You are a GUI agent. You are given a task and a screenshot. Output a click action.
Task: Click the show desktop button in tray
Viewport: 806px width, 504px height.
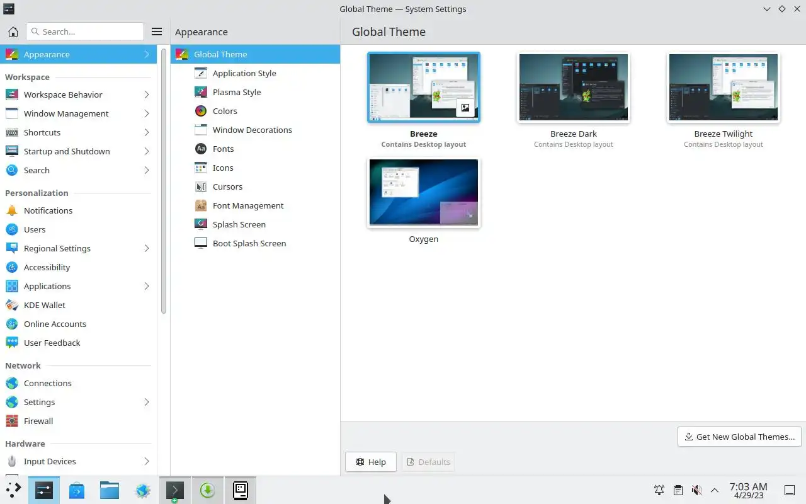pos(789,490)
